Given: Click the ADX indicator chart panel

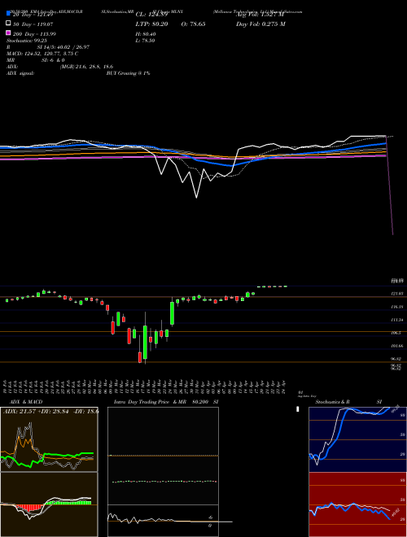Looking at the screenshot, I should [x=49, y=439].
